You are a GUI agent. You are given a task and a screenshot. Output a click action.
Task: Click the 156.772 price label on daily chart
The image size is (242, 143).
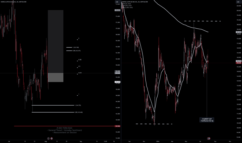tap(239, 61)
